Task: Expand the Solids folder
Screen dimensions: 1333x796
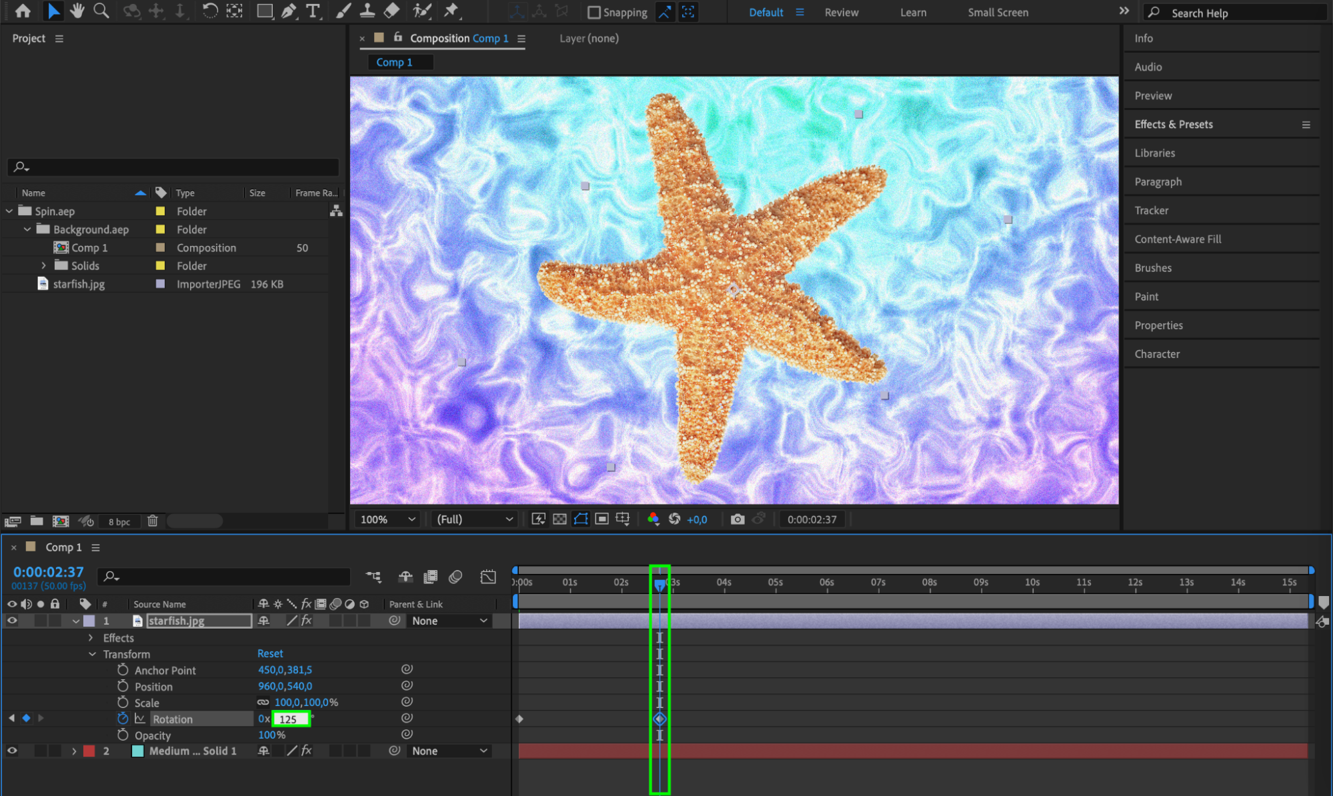Action: [44, 265]
